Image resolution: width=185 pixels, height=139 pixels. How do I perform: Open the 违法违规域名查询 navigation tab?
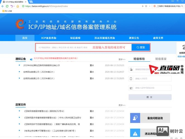pyautogui.click(x=104, y=38)
